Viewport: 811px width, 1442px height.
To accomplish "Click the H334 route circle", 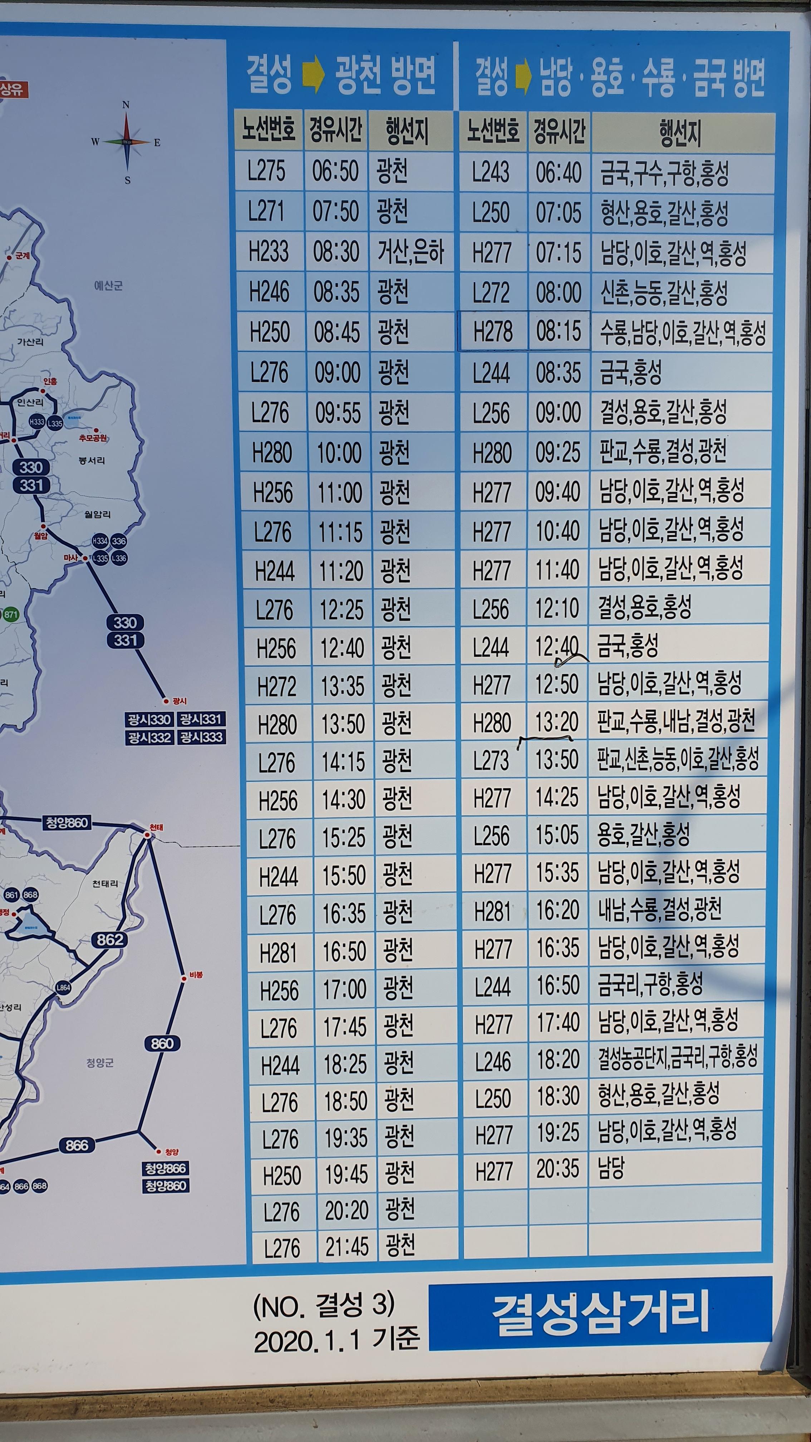I will click(x=100, y=541).
